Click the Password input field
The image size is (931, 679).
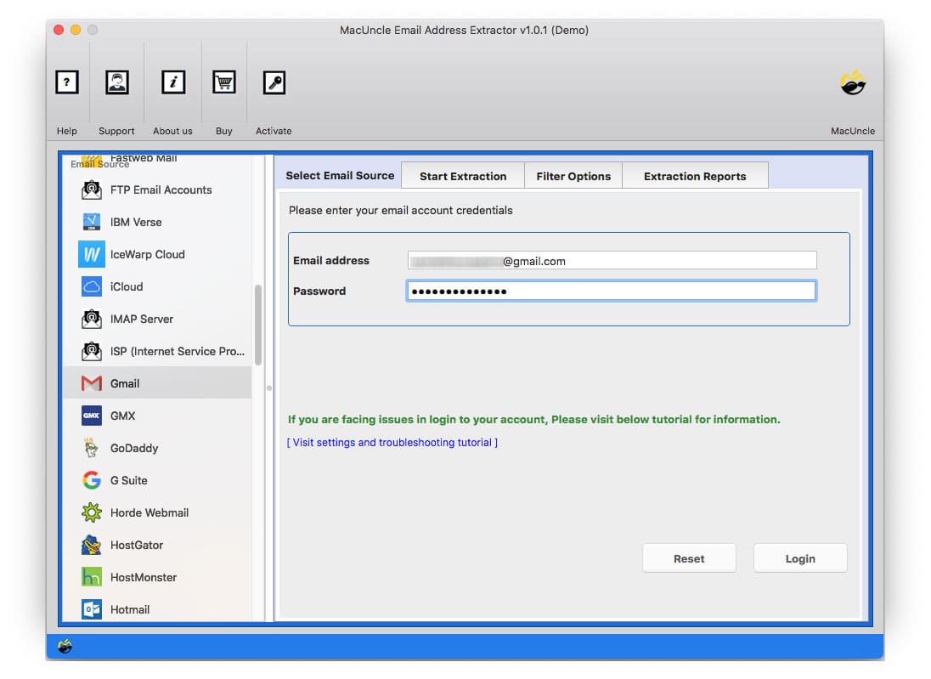(x=610, y=291)
